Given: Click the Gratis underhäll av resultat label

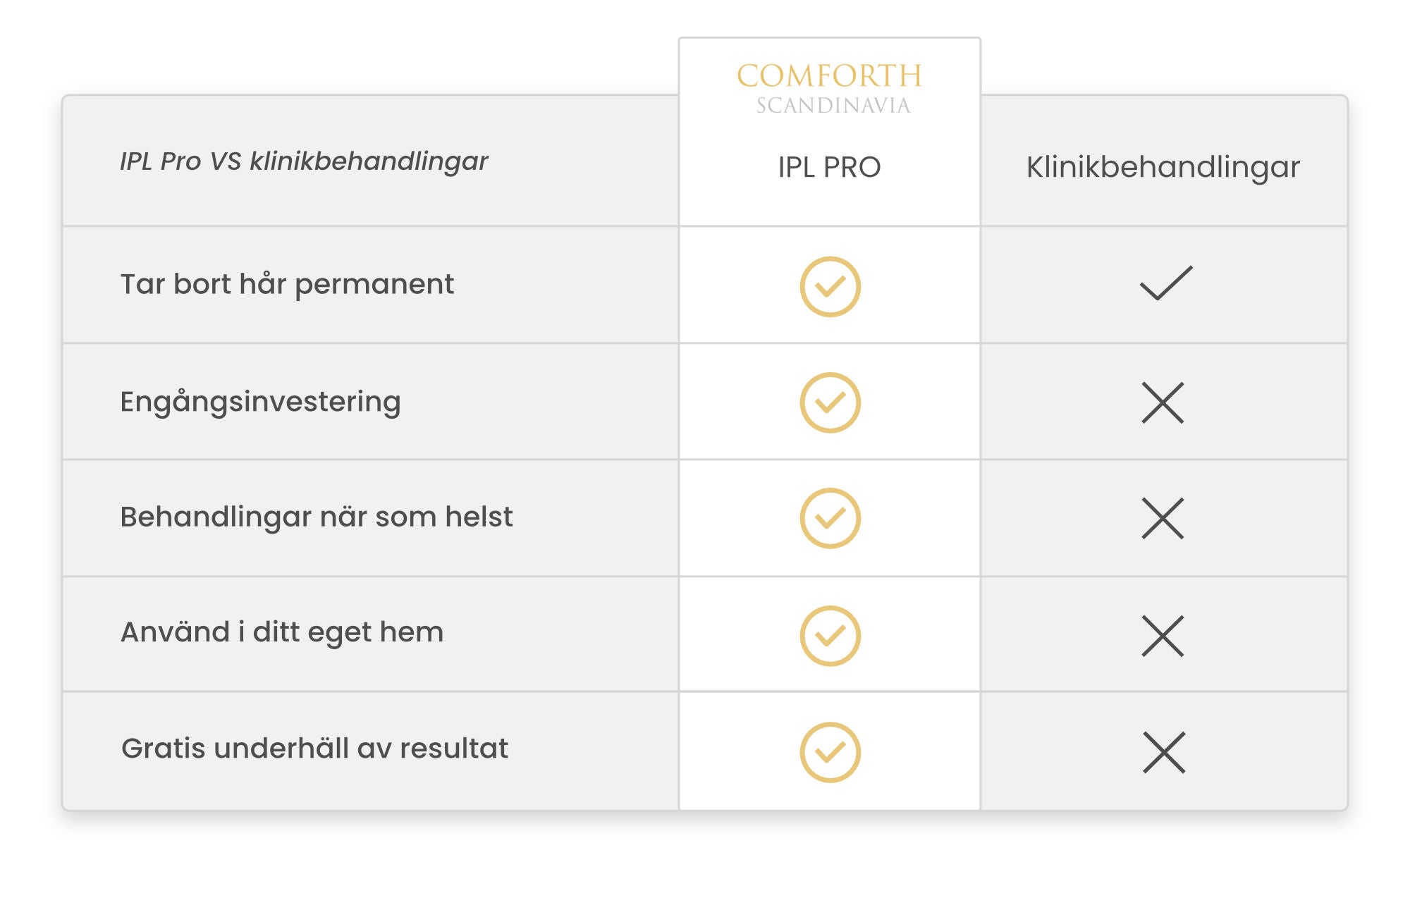Looking at the screenshot, I should [x=314, y=749].
